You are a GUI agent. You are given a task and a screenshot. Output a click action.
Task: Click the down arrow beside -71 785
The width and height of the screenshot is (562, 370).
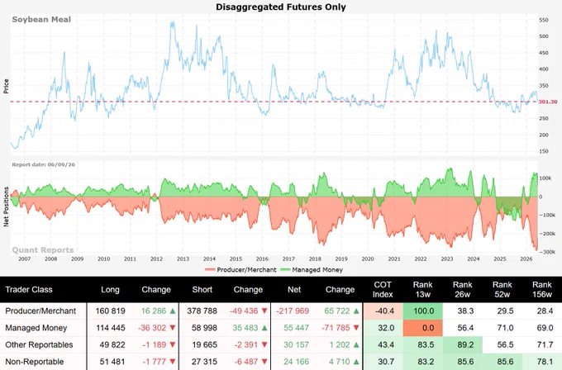(356, 328)
